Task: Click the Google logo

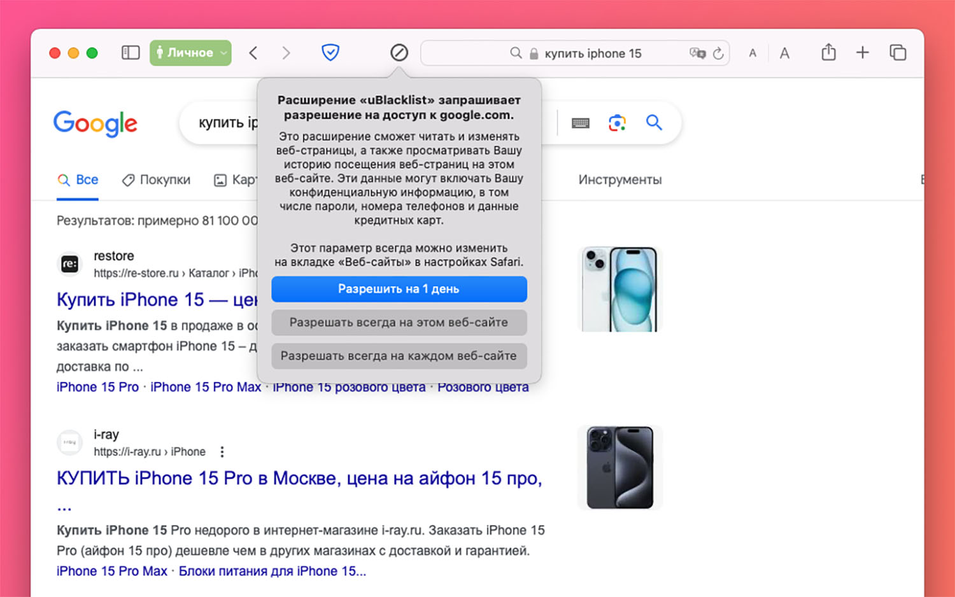Action: (x=95, y=123)
